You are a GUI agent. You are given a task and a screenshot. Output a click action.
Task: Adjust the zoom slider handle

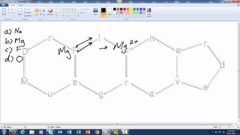(229, 127)
